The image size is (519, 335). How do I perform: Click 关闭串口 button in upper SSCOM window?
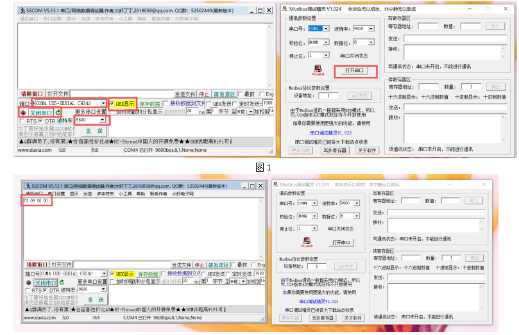[x=41, y=113]
